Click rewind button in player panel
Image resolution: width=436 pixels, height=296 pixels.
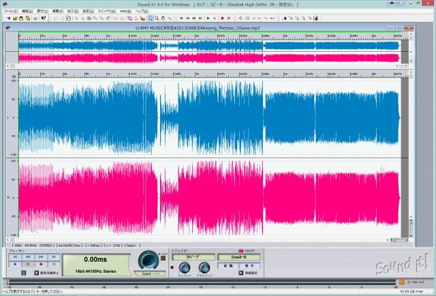[x=28, y=257]
